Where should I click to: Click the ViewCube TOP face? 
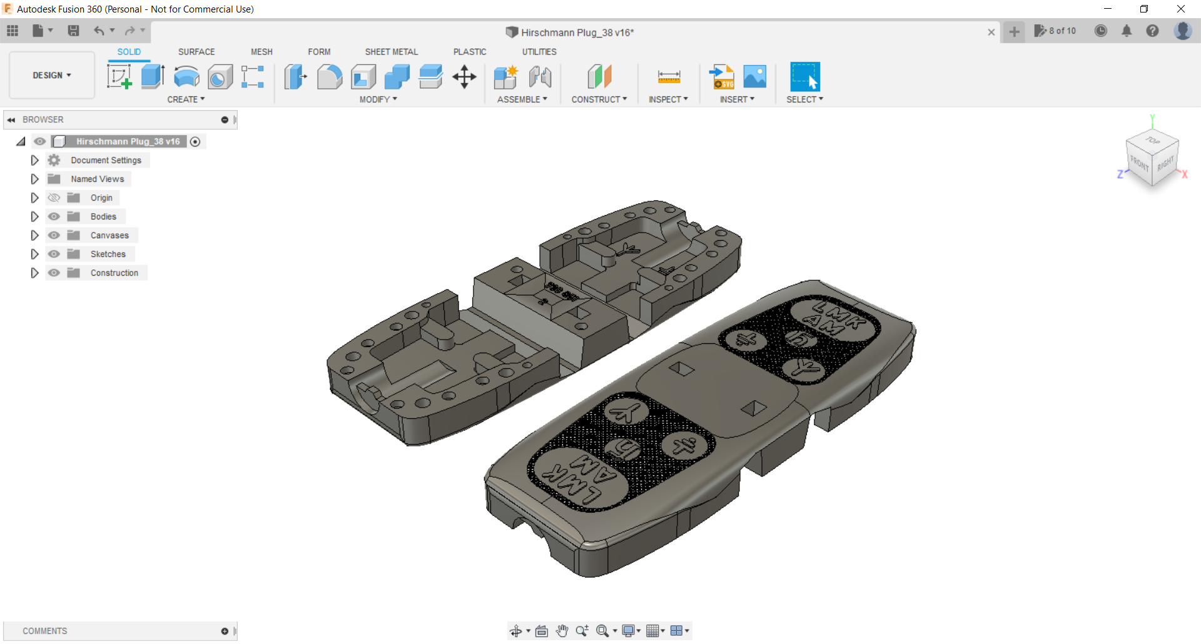tap(1153, 140)
